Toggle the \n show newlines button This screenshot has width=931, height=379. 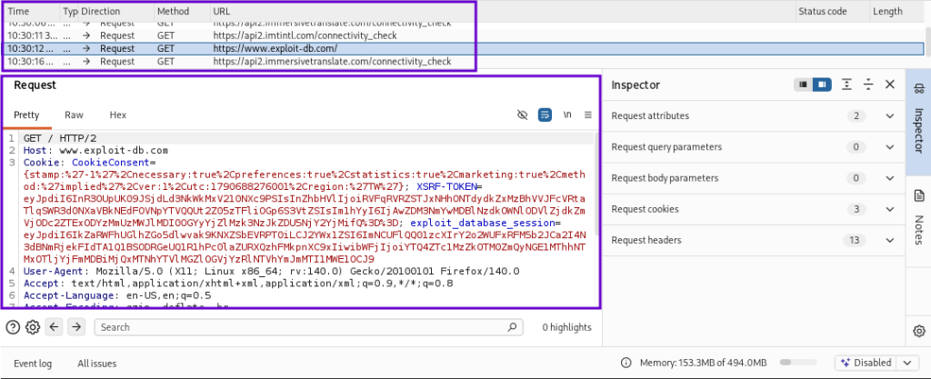(567, 115)
